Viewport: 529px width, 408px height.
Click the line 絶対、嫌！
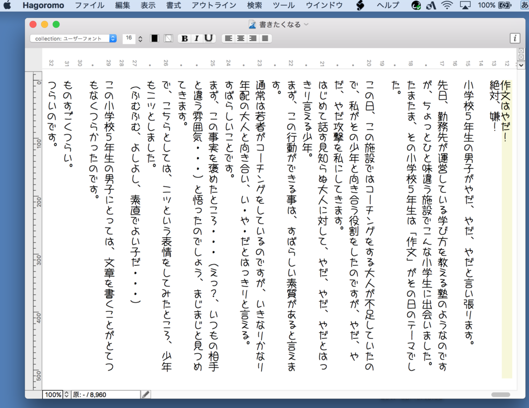coord(494,105)
